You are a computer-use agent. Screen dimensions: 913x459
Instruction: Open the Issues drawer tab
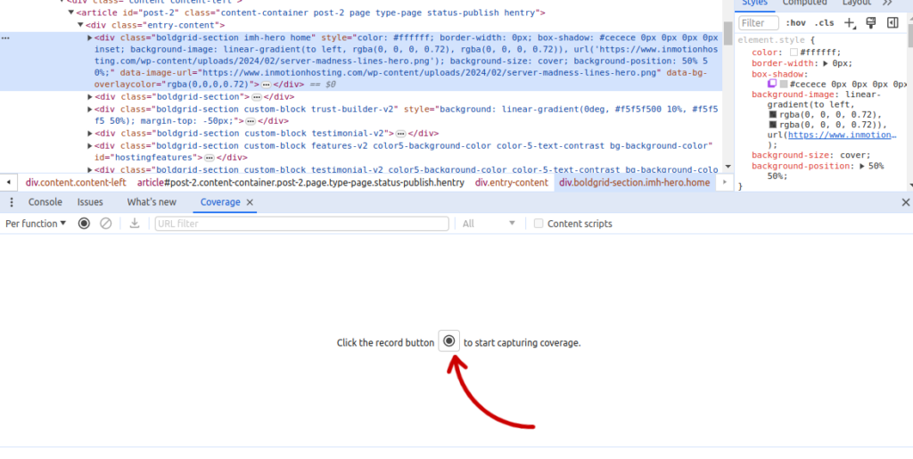[x=90, y=202]
